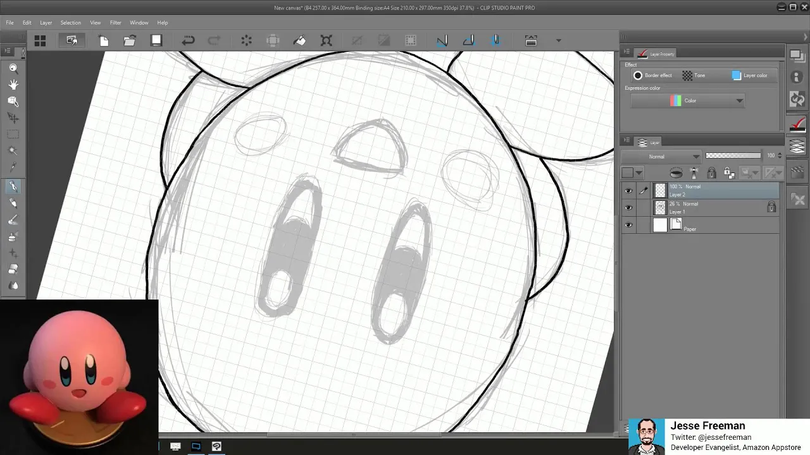Viewport: 810px width, 455px height.
Task: Select the Decoration sparkle tool
Action: click(13, 253)
